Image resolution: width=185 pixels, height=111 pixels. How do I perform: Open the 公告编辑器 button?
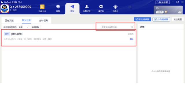click(x=161, y=19)
